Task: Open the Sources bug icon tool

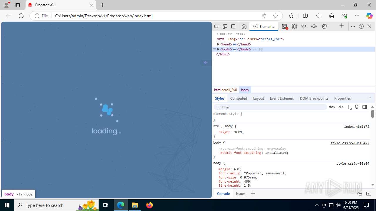Action: [295, 26]
